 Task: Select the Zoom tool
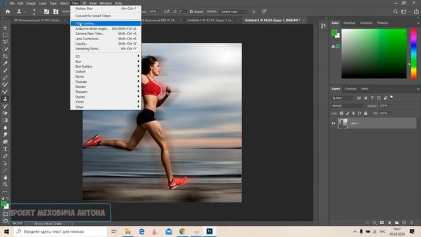(5, 184)
